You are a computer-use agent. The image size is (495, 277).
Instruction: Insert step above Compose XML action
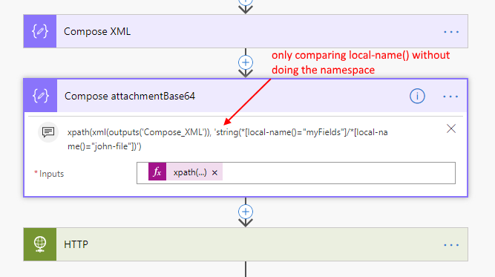(x=246, y=2)
